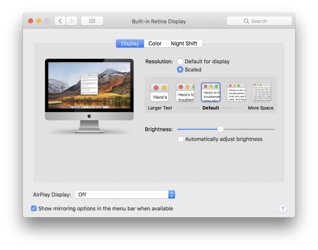This screenshot has height=250, width=318.
Task: Choose the fourth scaling thumbnail
Action: pyautogui.click(x=237, y=92)
